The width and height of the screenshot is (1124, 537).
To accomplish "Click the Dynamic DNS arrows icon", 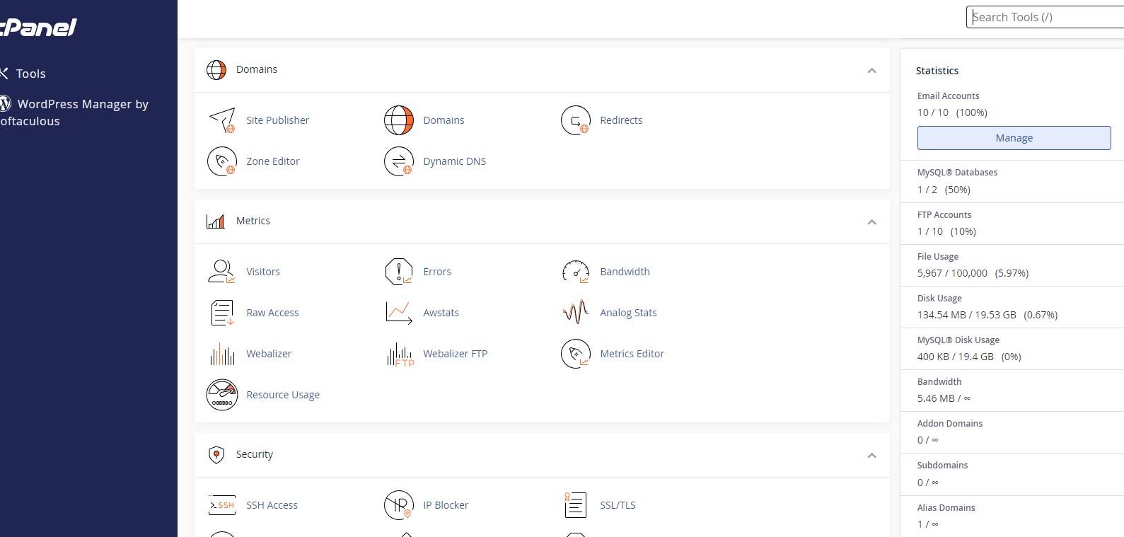I will pos(399,161).
